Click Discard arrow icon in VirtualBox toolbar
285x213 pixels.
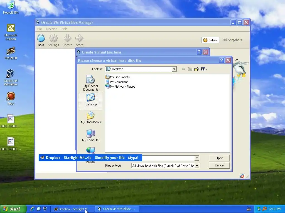coord(67,40)
